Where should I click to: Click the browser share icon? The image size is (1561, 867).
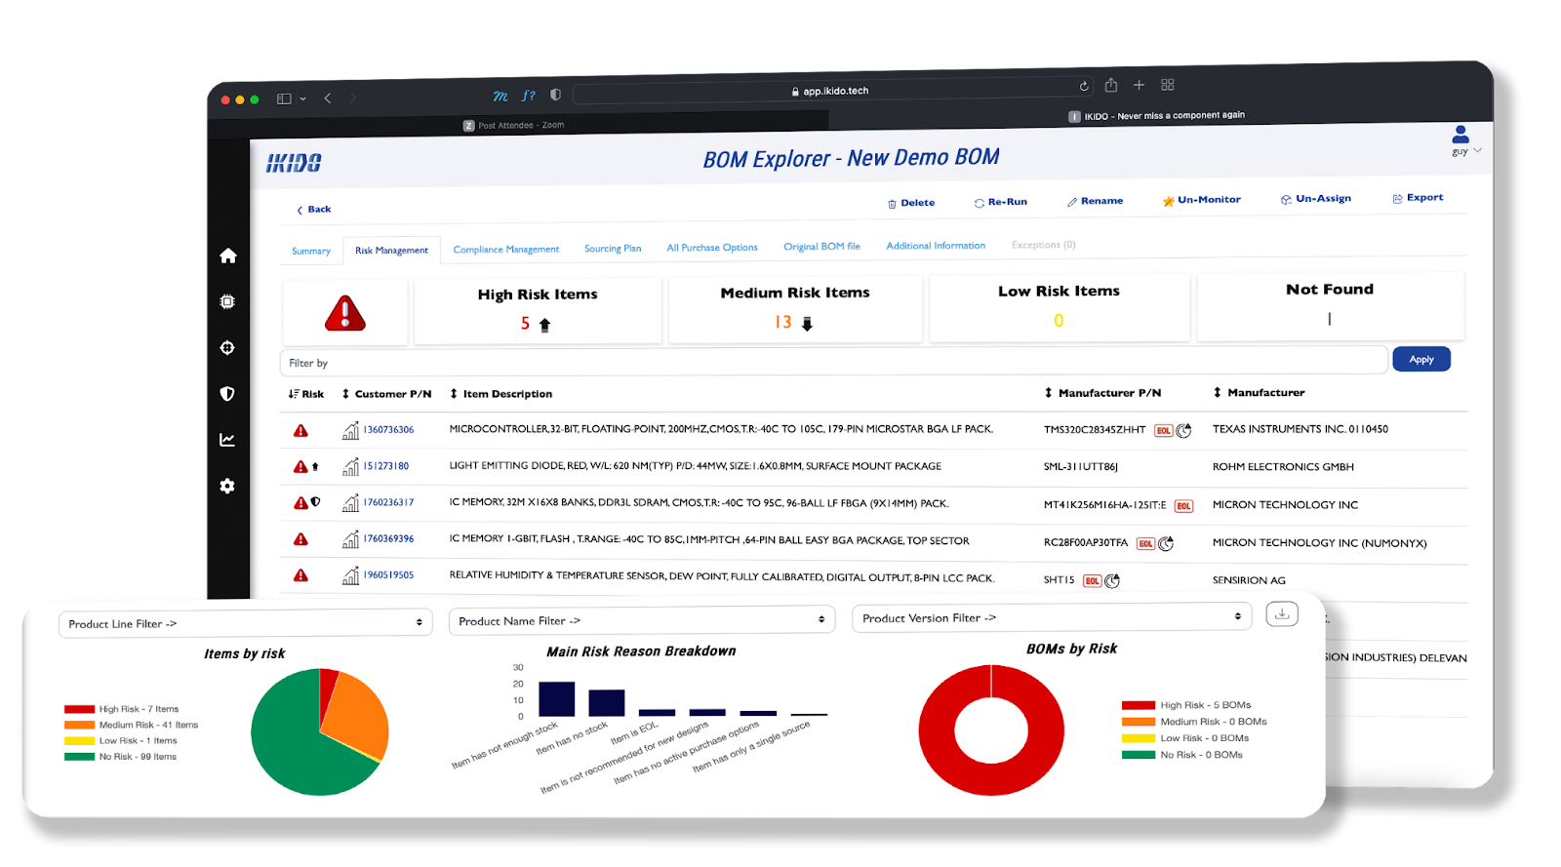[x=1111, y=85]
